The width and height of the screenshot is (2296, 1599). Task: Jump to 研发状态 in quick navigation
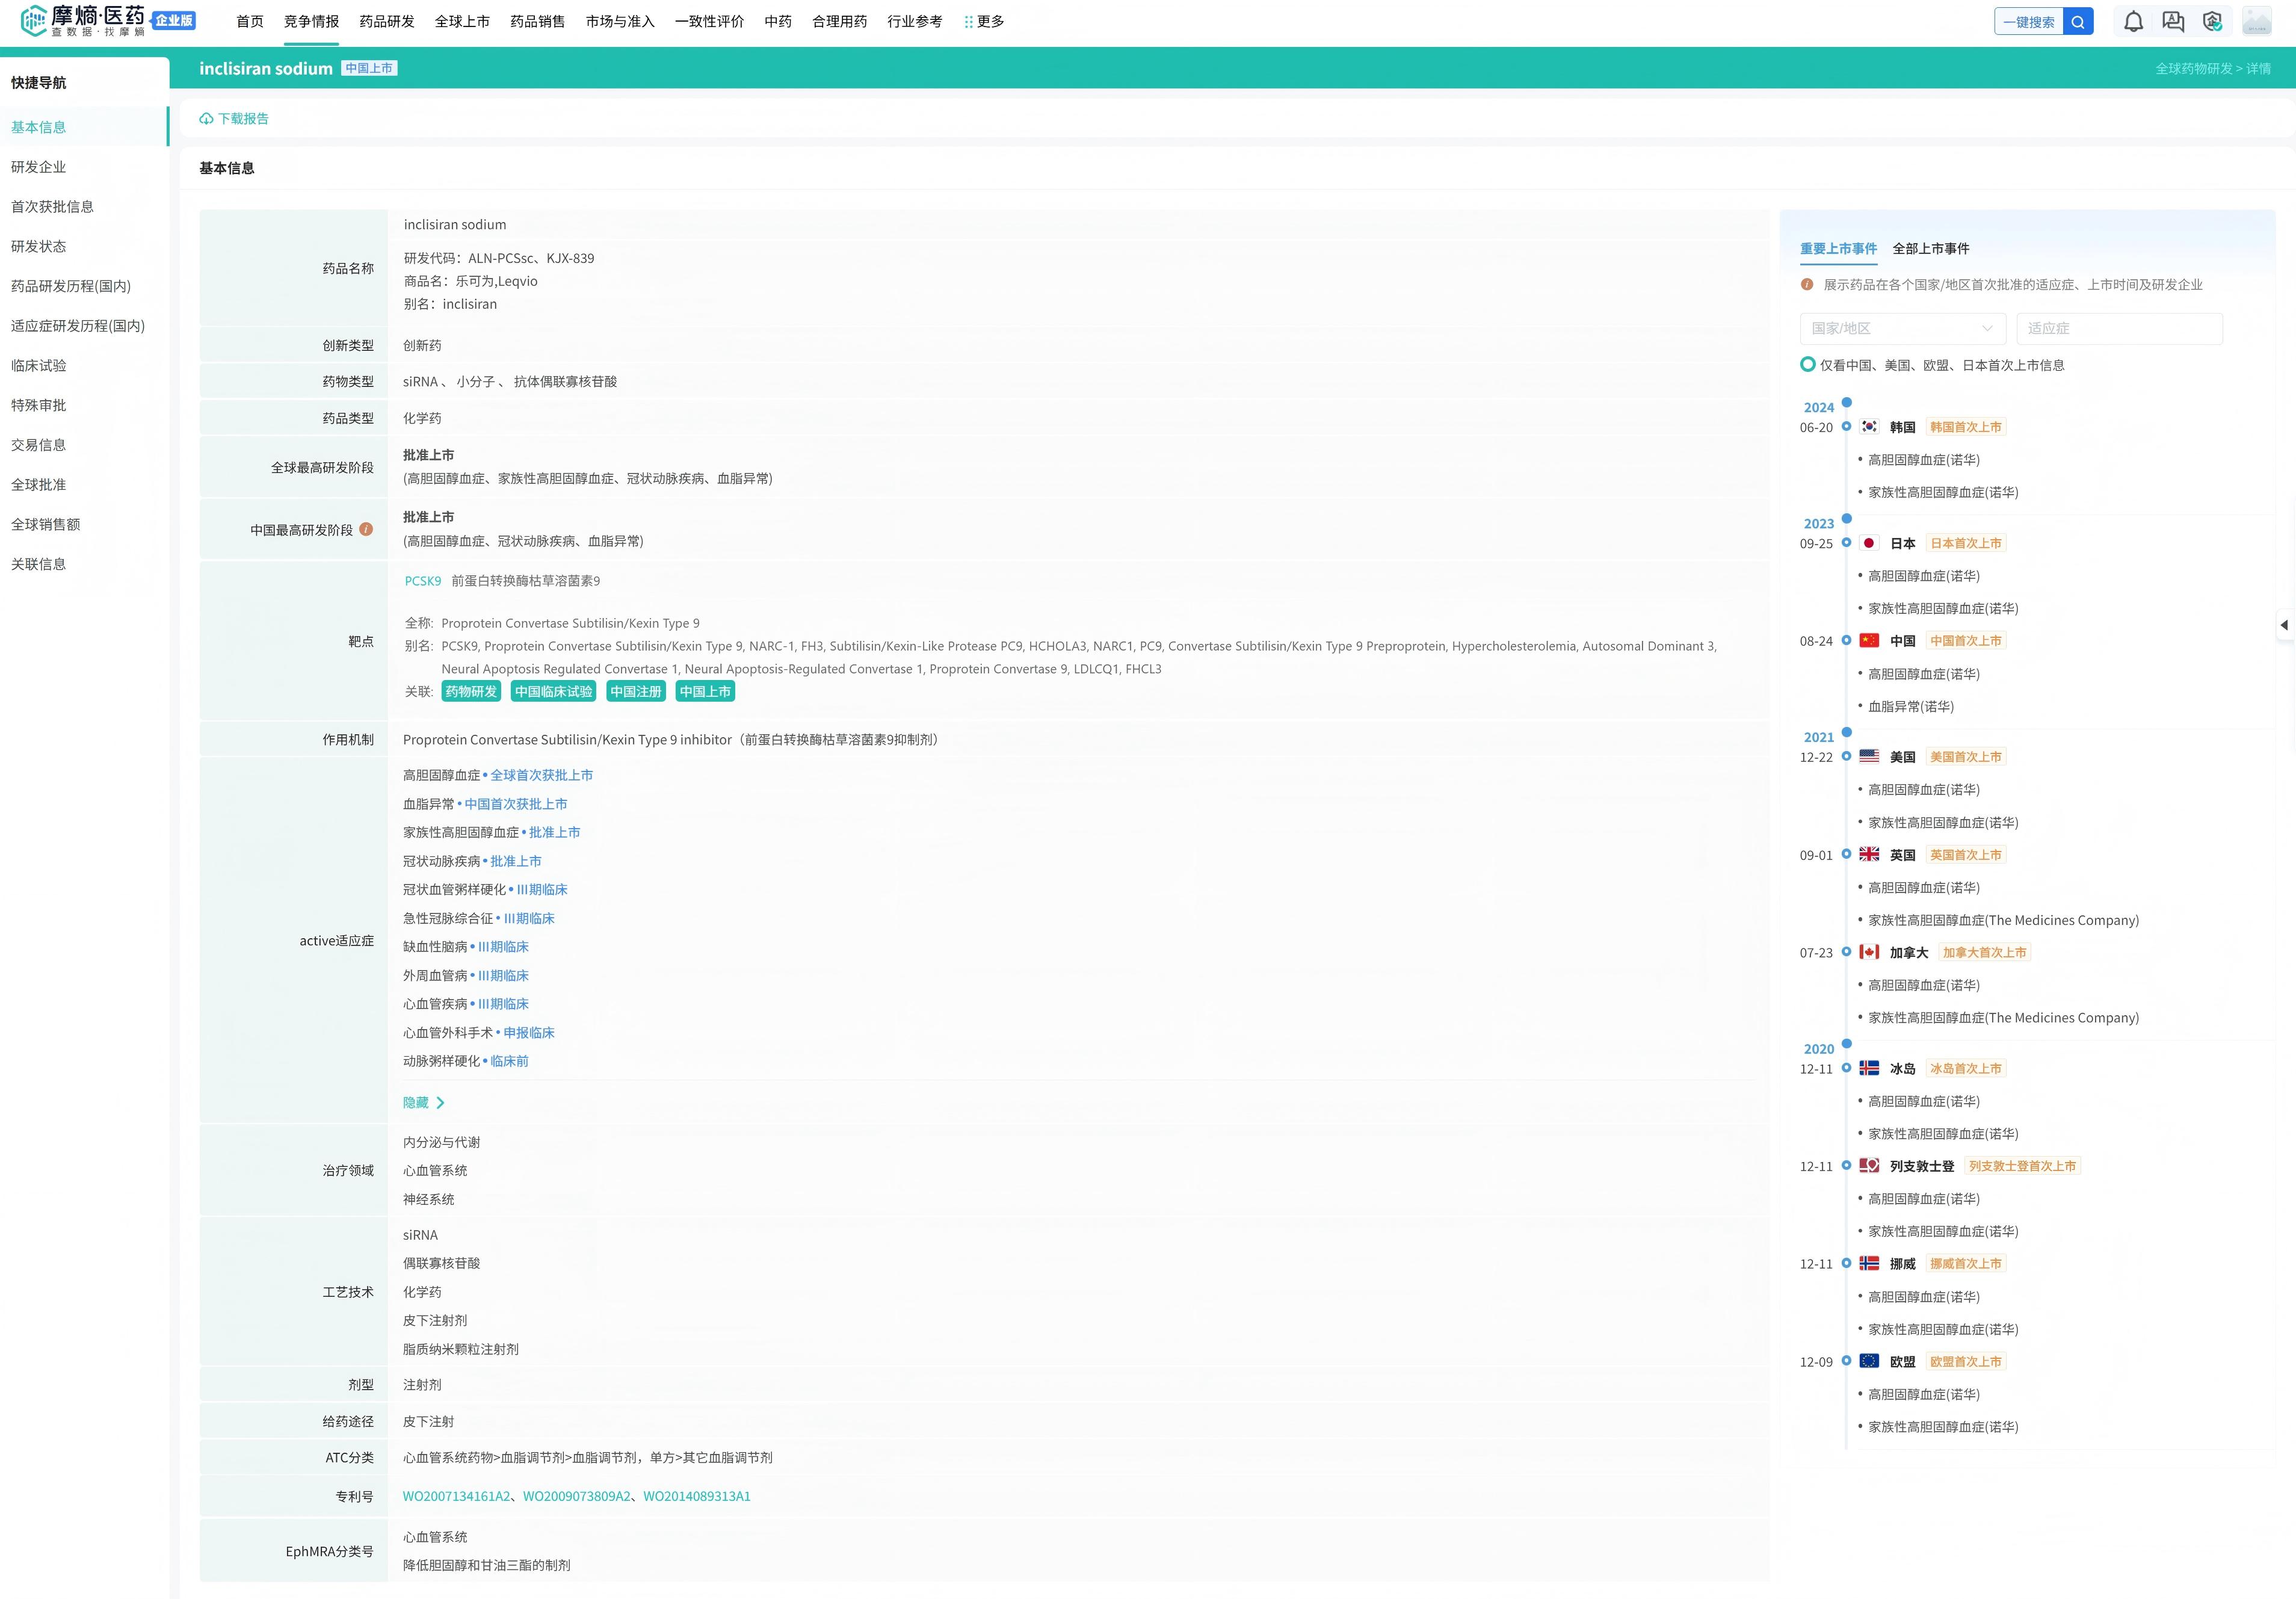coord(39,247)
